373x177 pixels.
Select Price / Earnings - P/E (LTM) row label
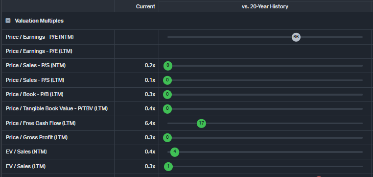39,51
